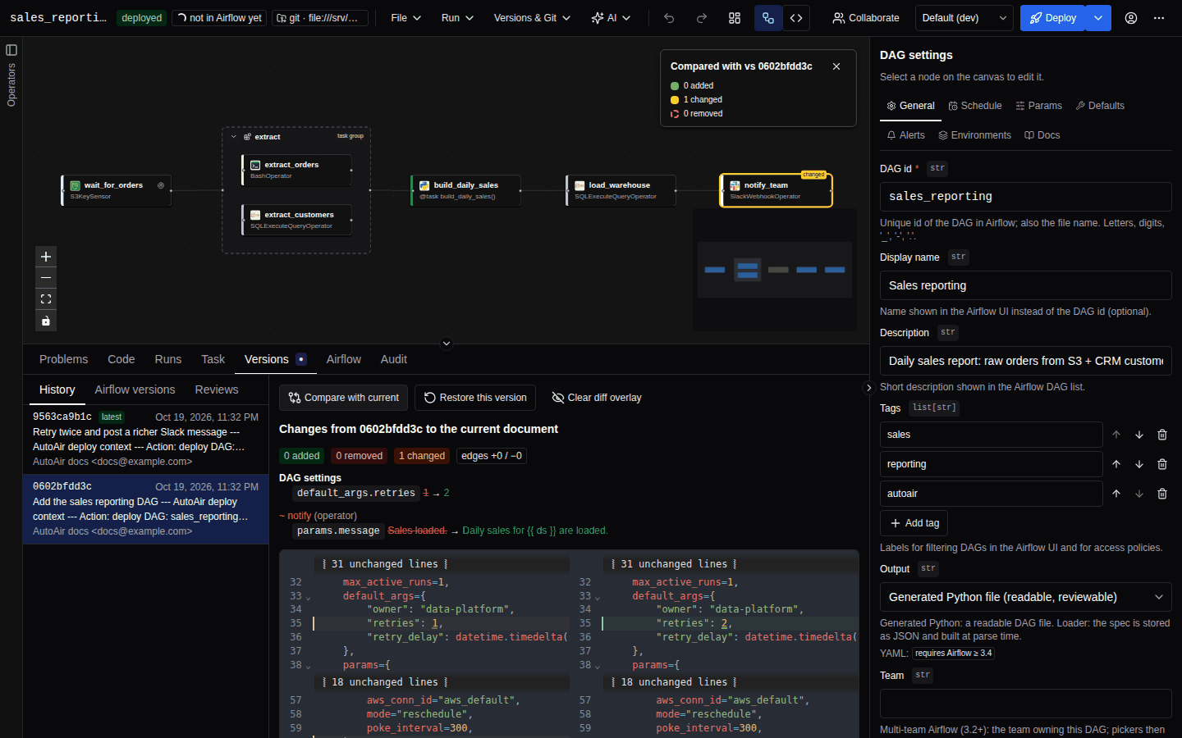Screen dimensions: 1182x738
Task: Collapse the DAG settings side panel
Action: 869,388
